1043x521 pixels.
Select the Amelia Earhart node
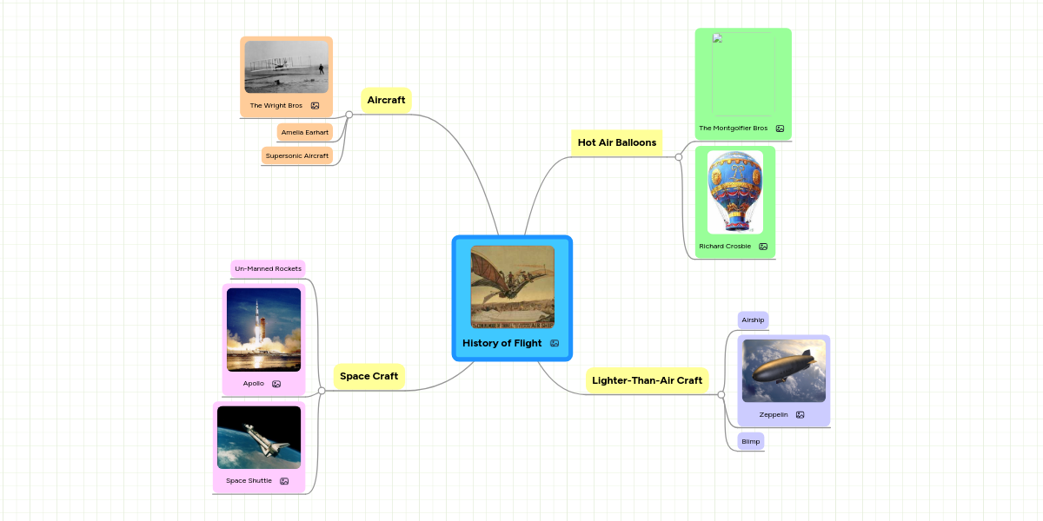tap(304, 132)
